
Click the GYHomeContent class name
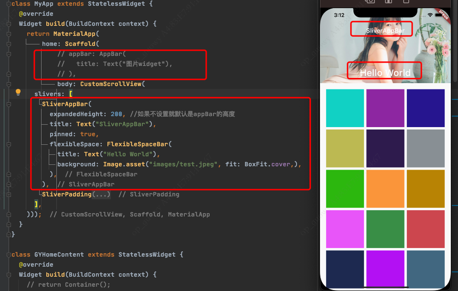coord(59,255)
